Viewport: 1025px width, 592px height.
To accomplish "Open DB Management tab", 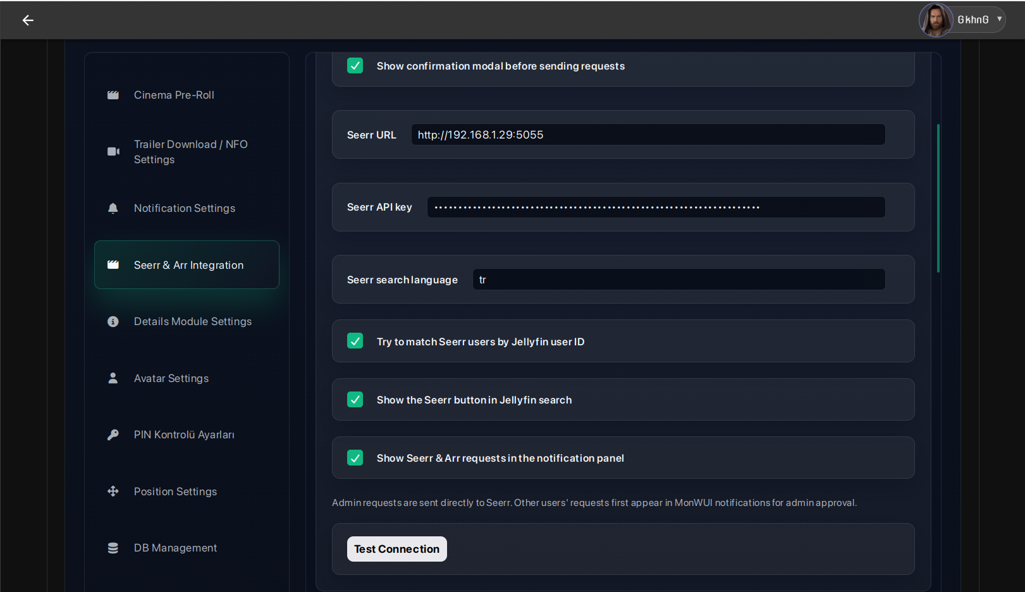I will (187, 548).
